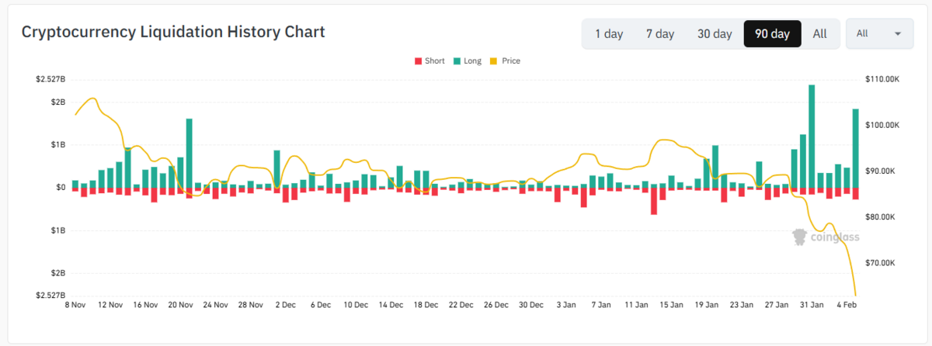Click the red Short legend swatch
The image size is (932, 346).
(x=418, y=61)
